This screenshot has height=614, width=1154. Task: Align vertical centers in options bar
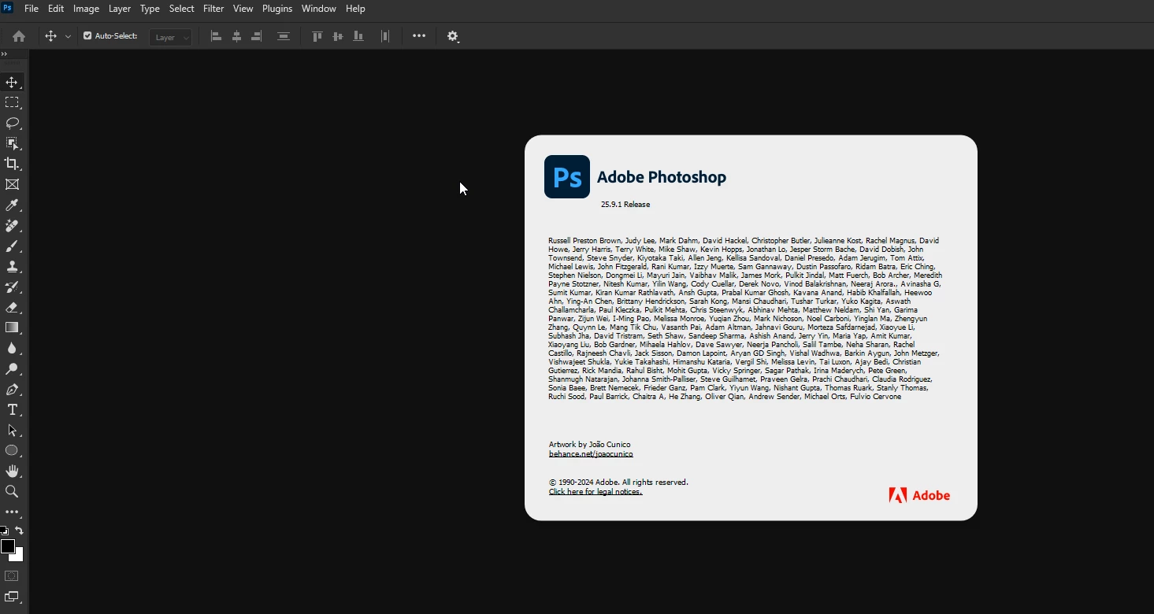tap(338, 36)
